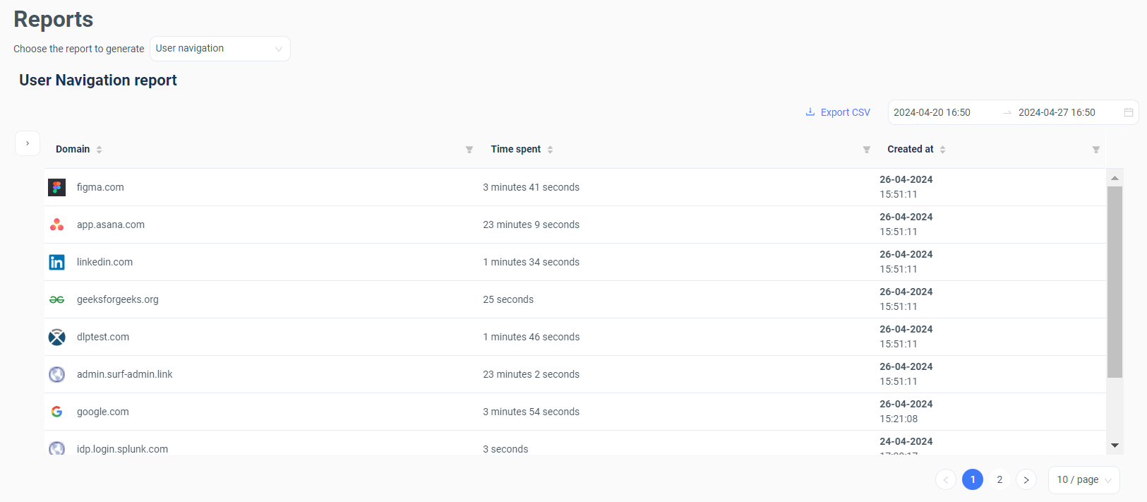Click the Google logo icon
Viewport: 1147px width, 502px height.
click(57, 412)
